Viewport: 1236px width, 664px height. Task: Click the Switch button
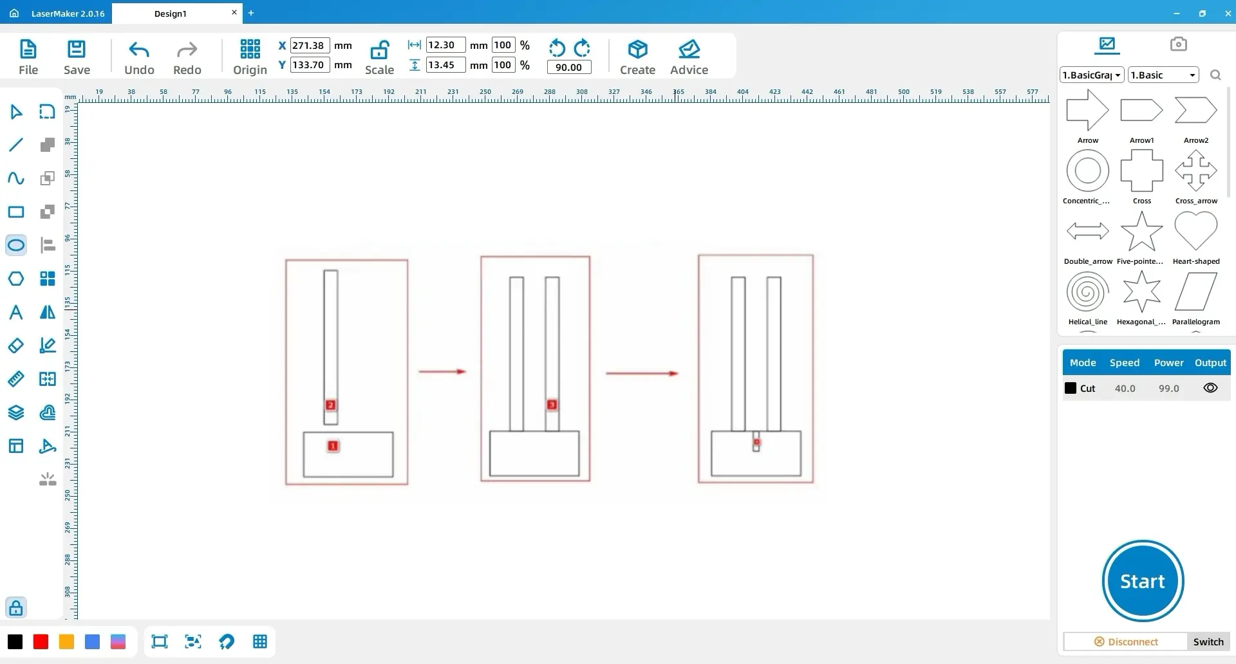click(1208, 641)
